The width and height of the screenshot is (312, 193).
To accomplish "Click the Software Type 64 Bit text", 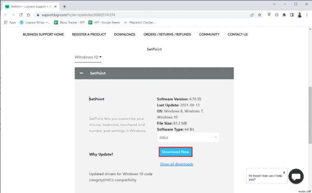I will pos(175,129).
